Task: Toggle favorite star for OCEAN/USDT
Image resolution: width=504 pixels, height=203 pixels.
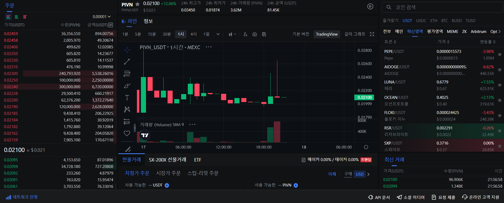Action: tap(500, 100)
